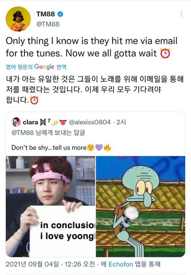This screenshot has width=191, height=275.
Task: Click the translated Korean tweet text
Action: click(x=95, y=90)
